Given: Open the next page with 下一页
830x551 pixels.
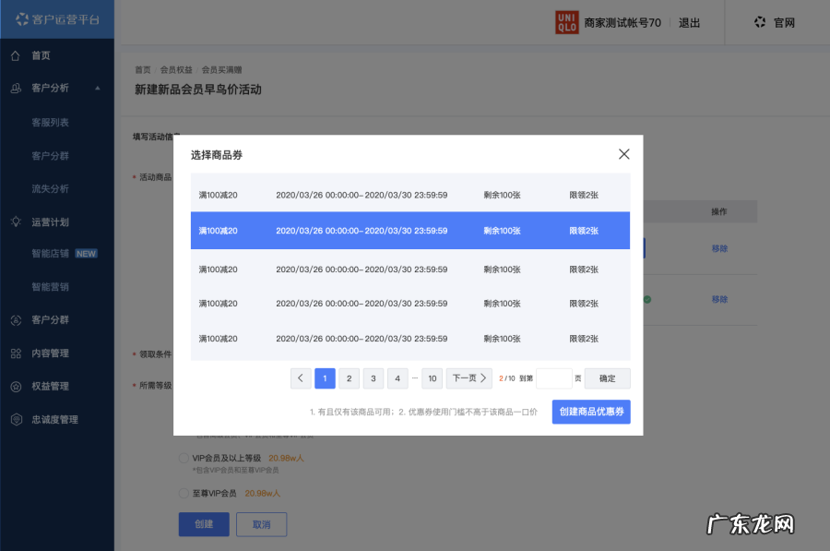Looking at the screenshot, I should point(468,378).
